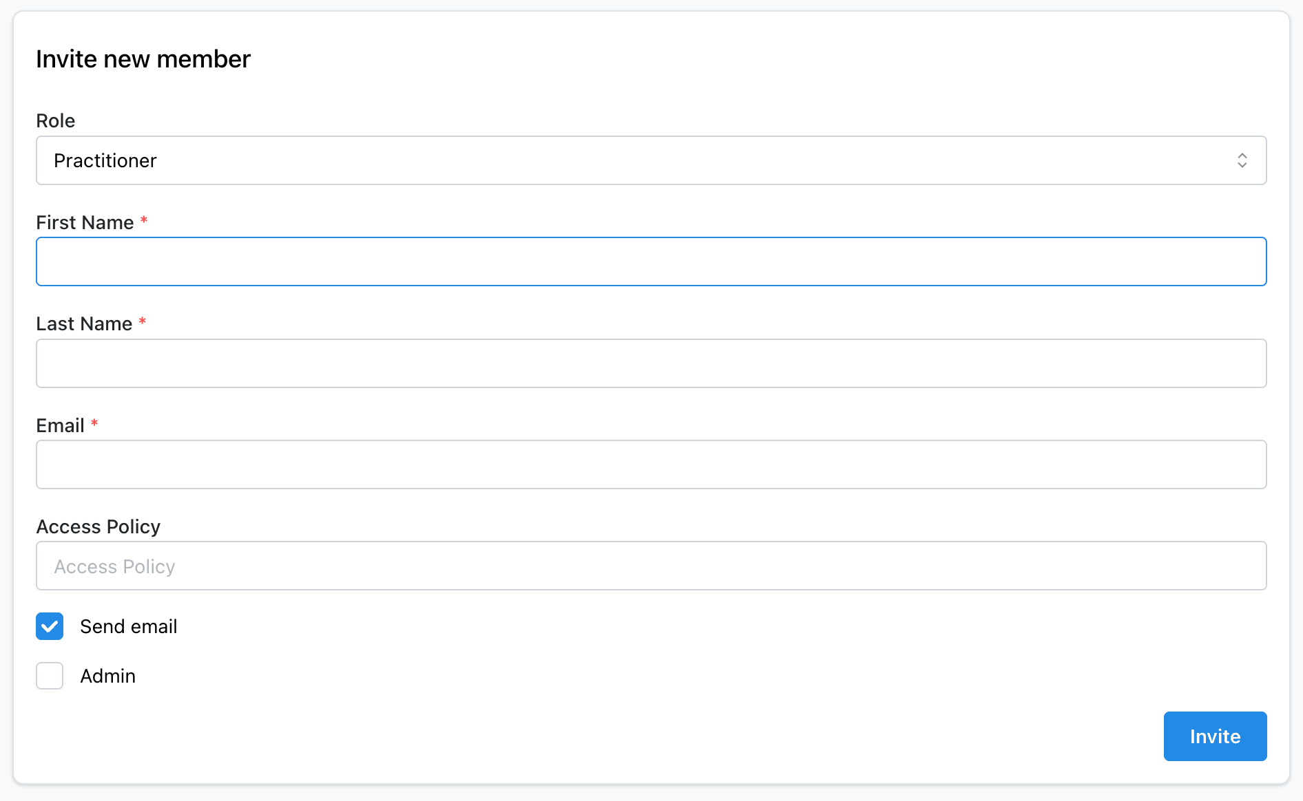Click the "Invite new member" heading
Image resolution: width=1303 pixels, height=801 pixels.
pyautogui.click(x=143, y=59)
